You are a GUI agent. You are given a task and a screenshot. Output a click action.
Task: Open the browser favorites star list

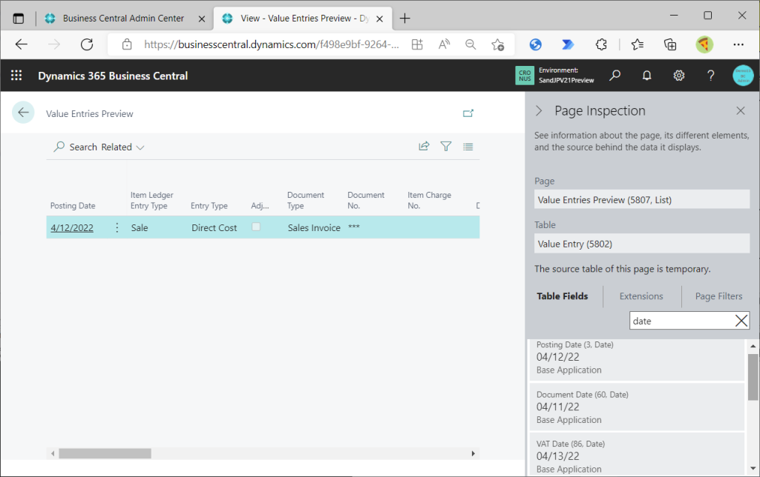638,44
